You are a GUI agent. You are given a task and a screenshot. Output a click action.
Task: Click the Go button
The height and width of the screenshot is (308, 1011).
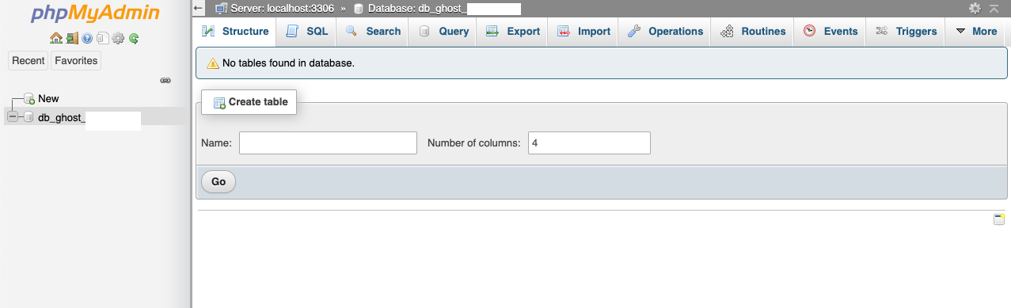219,182
